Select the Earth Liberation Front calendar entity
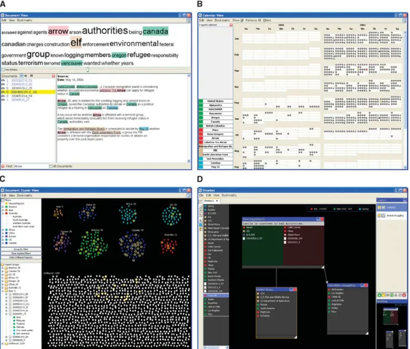Image resolution: width=410 pixels, height=349 pixels. point(216,155)
